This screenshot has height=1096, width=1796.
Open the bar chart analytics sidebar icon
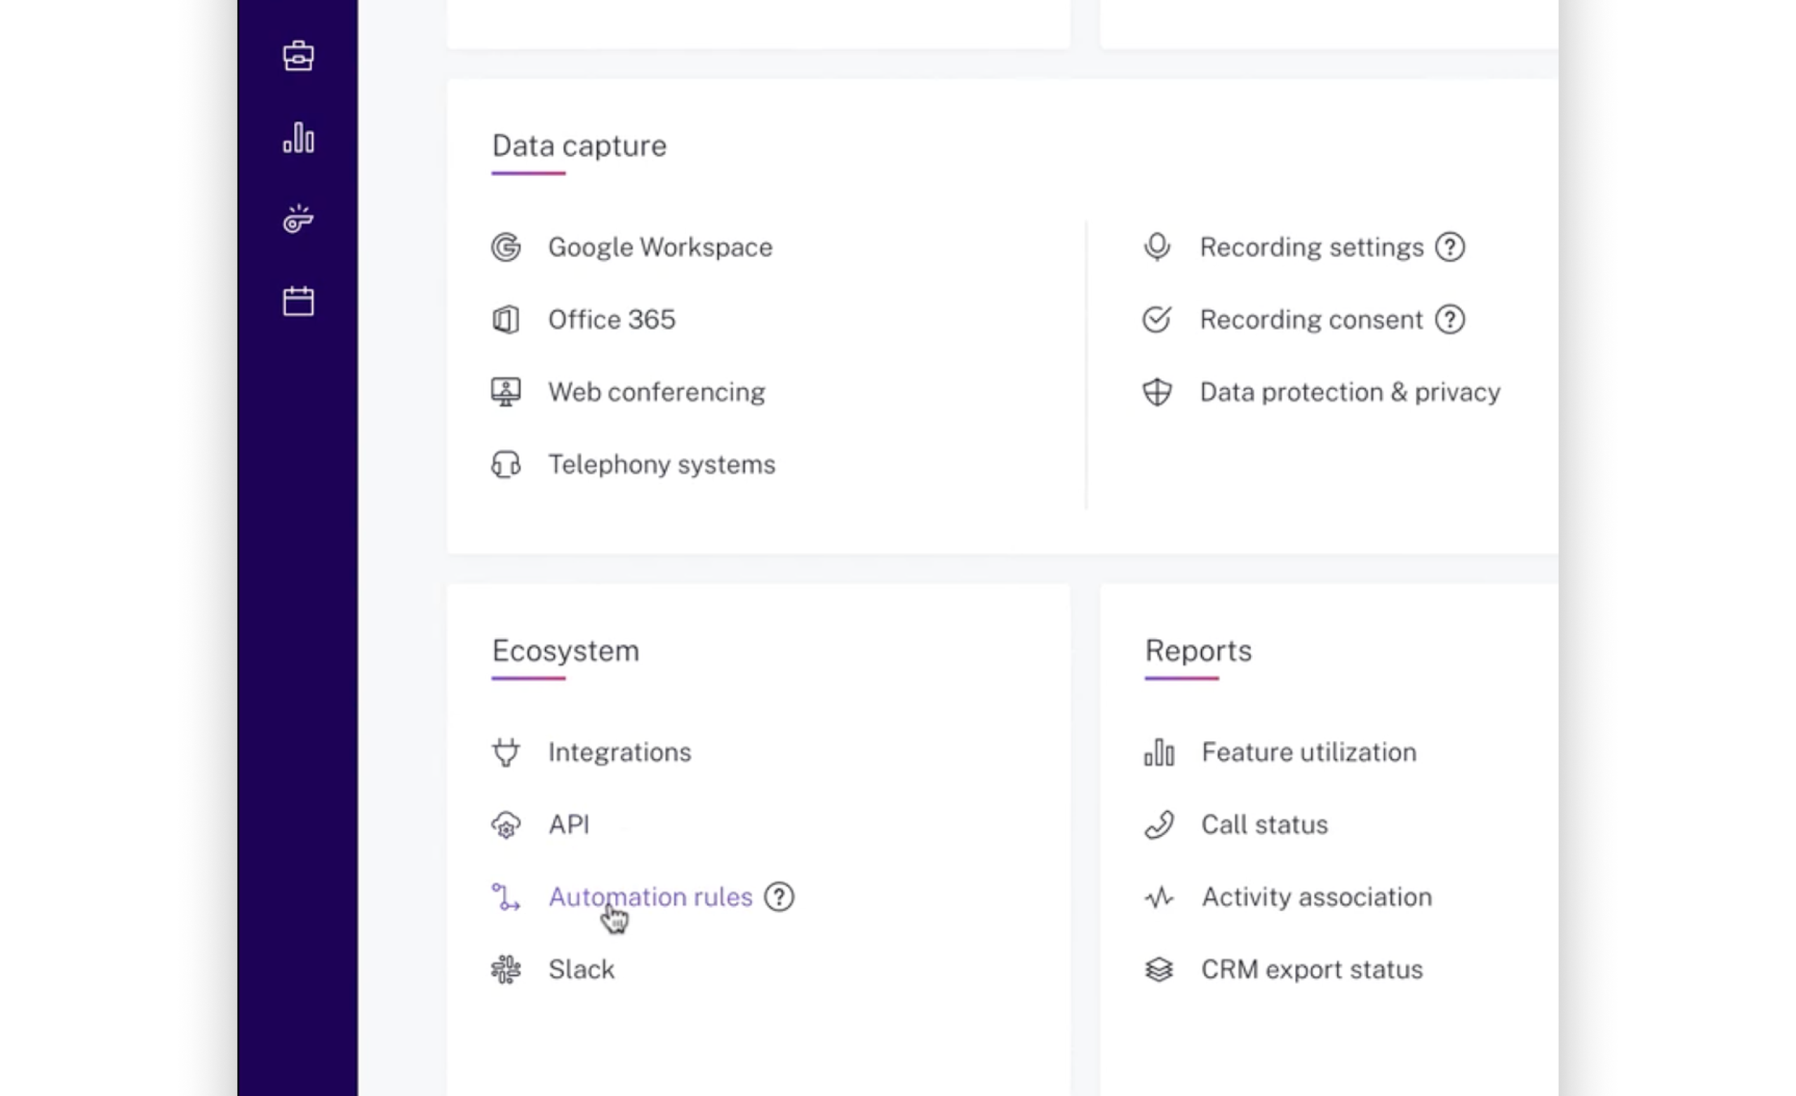[298, 137]
